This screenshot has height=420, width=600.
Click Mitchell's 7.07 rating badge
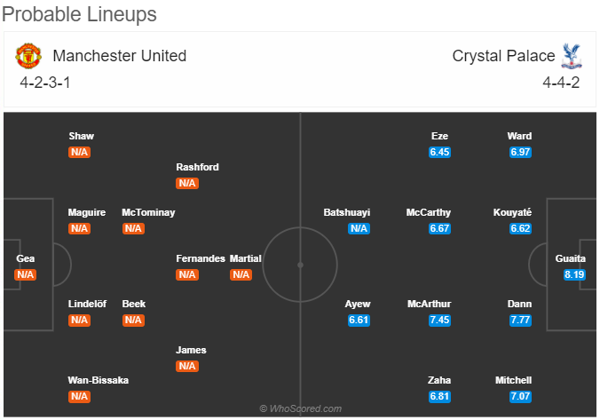(x=520, y=396)
